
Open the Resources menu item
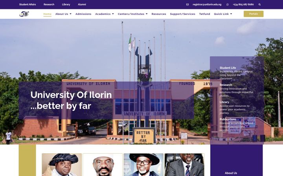tap(159, 14)
